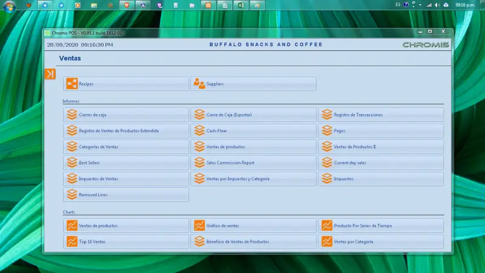This screenshot has height=273, width=485.
Task: Click the cloud upload tray icon
Action: click(x=446, y=5)
